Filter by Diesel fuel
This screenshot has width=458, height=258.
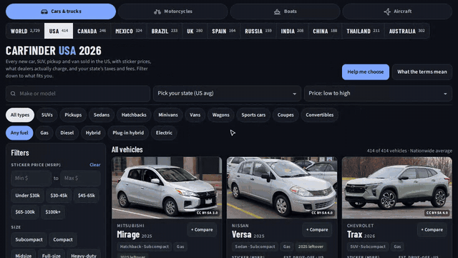click(67, 133)
